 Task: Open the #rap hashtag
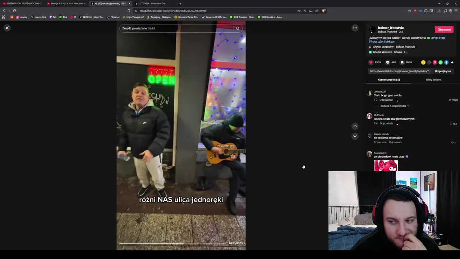tap(442, 38)
